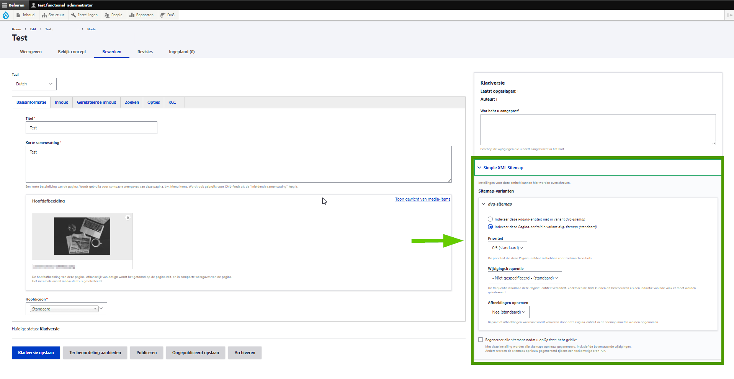734x379 pixels.
Task: Open Instellingen wrench menu
Action: tap(84, 15)
